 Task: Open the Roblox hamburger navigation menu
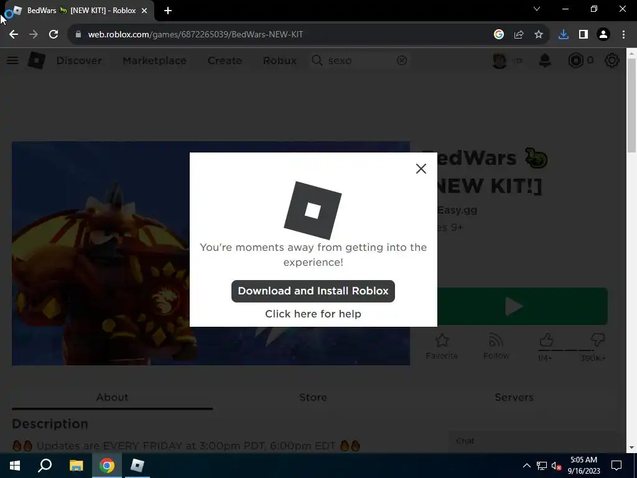click(x=12, y=60)
